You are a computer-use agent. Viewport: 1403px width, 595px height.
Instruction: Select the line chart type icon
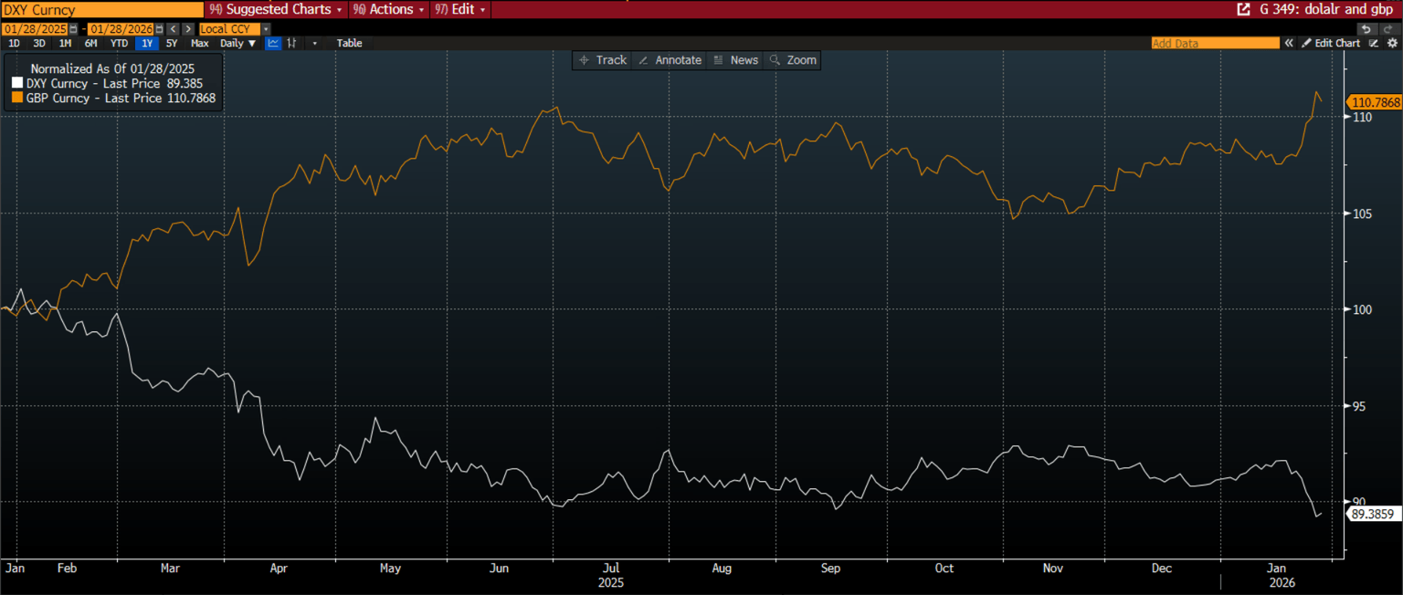[273, 43]
